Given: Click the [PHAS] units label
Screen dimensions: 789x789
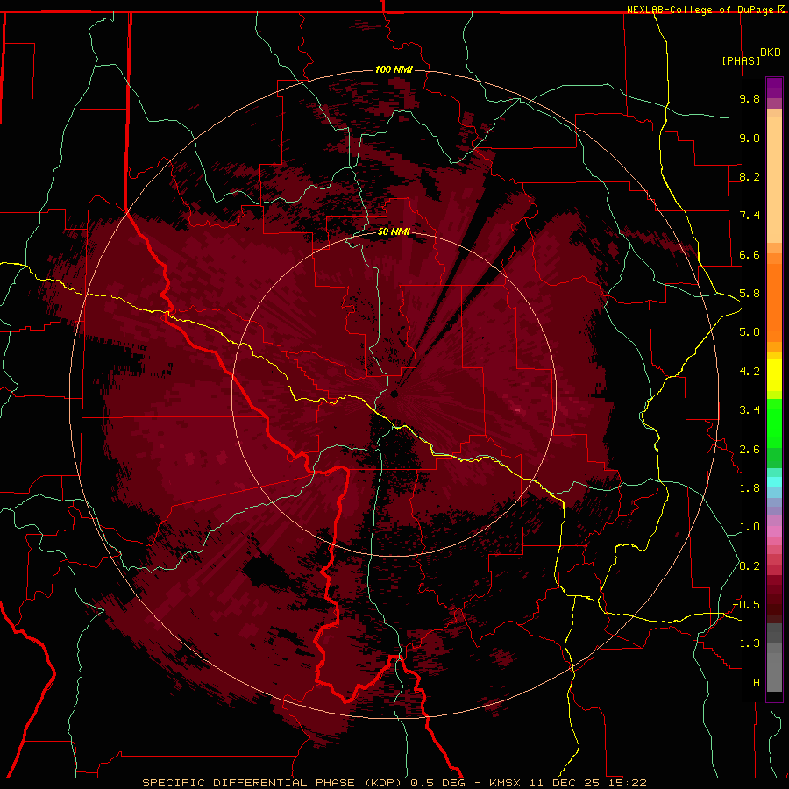Looking at the screenshot, I should click(x=741, y=60).
